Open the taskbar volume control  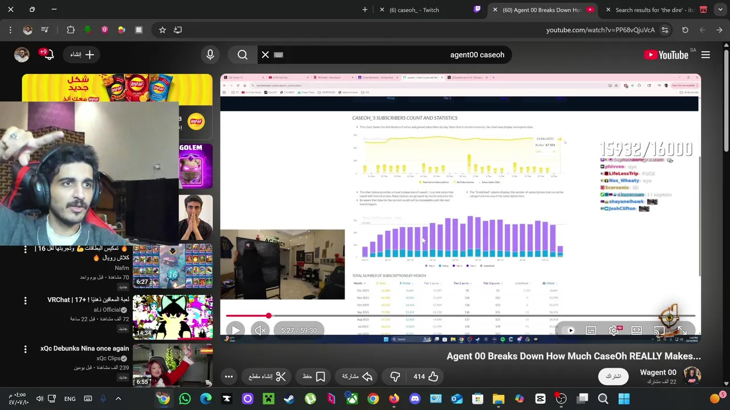click(39, 399)
